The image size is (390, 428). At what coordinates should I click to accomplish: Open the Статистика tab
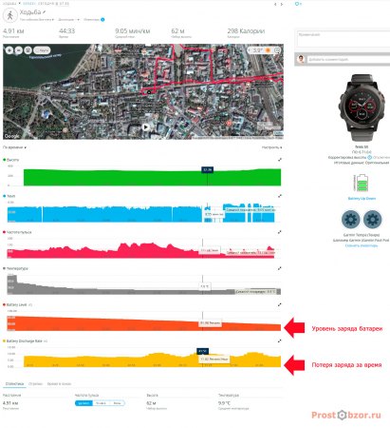pos(14,383)
